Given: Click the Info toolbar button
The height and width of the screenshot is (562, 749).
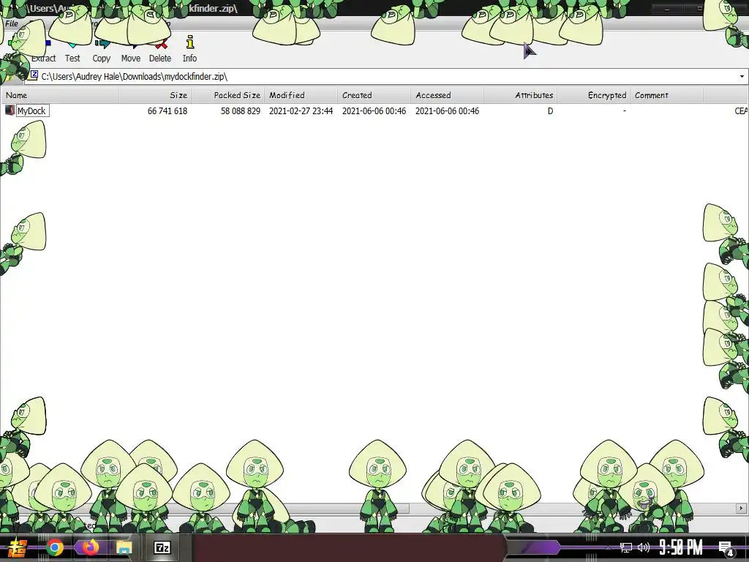Looking at the screenshot, I should click(x=189, y=49).
